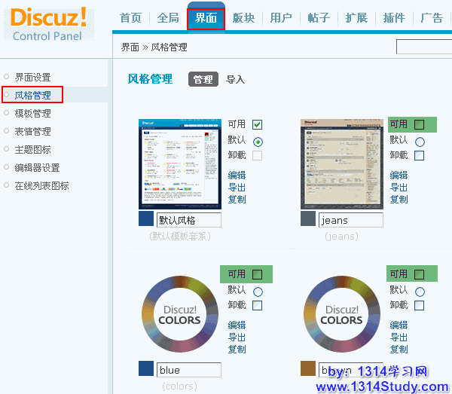Click the jeans style name input field
This screenshot has width=452, height=394.
pos(350,220)
